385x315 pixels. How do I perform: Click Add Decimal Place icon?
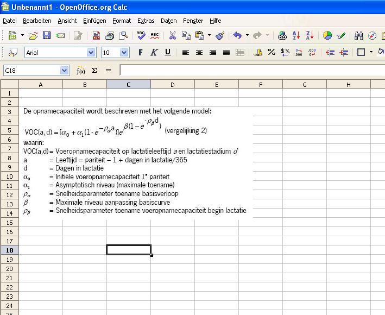click(x=299, y=52)
